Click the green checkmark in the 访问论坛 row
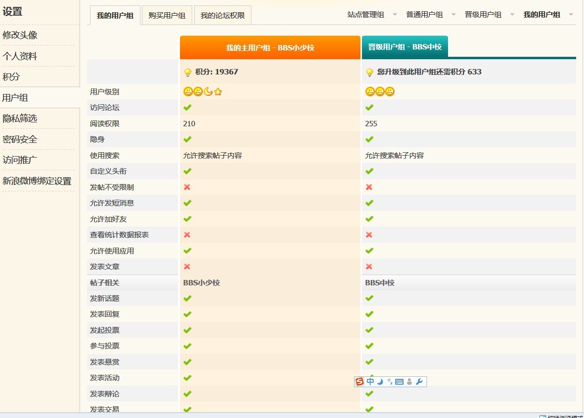 pyautogui.click(x=187, y=108)
